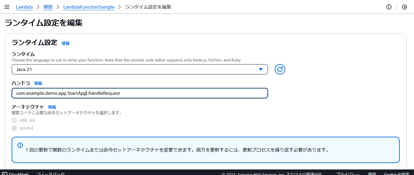Go to the Lambda breadcrumb link
Image resolution: width=414 pixels, height=175 pixels.
[24, 7]
